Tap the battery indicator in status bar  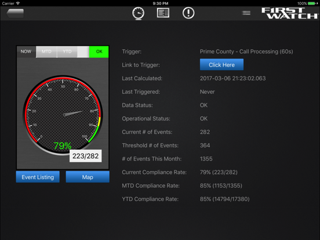click(x=312, y=3)
